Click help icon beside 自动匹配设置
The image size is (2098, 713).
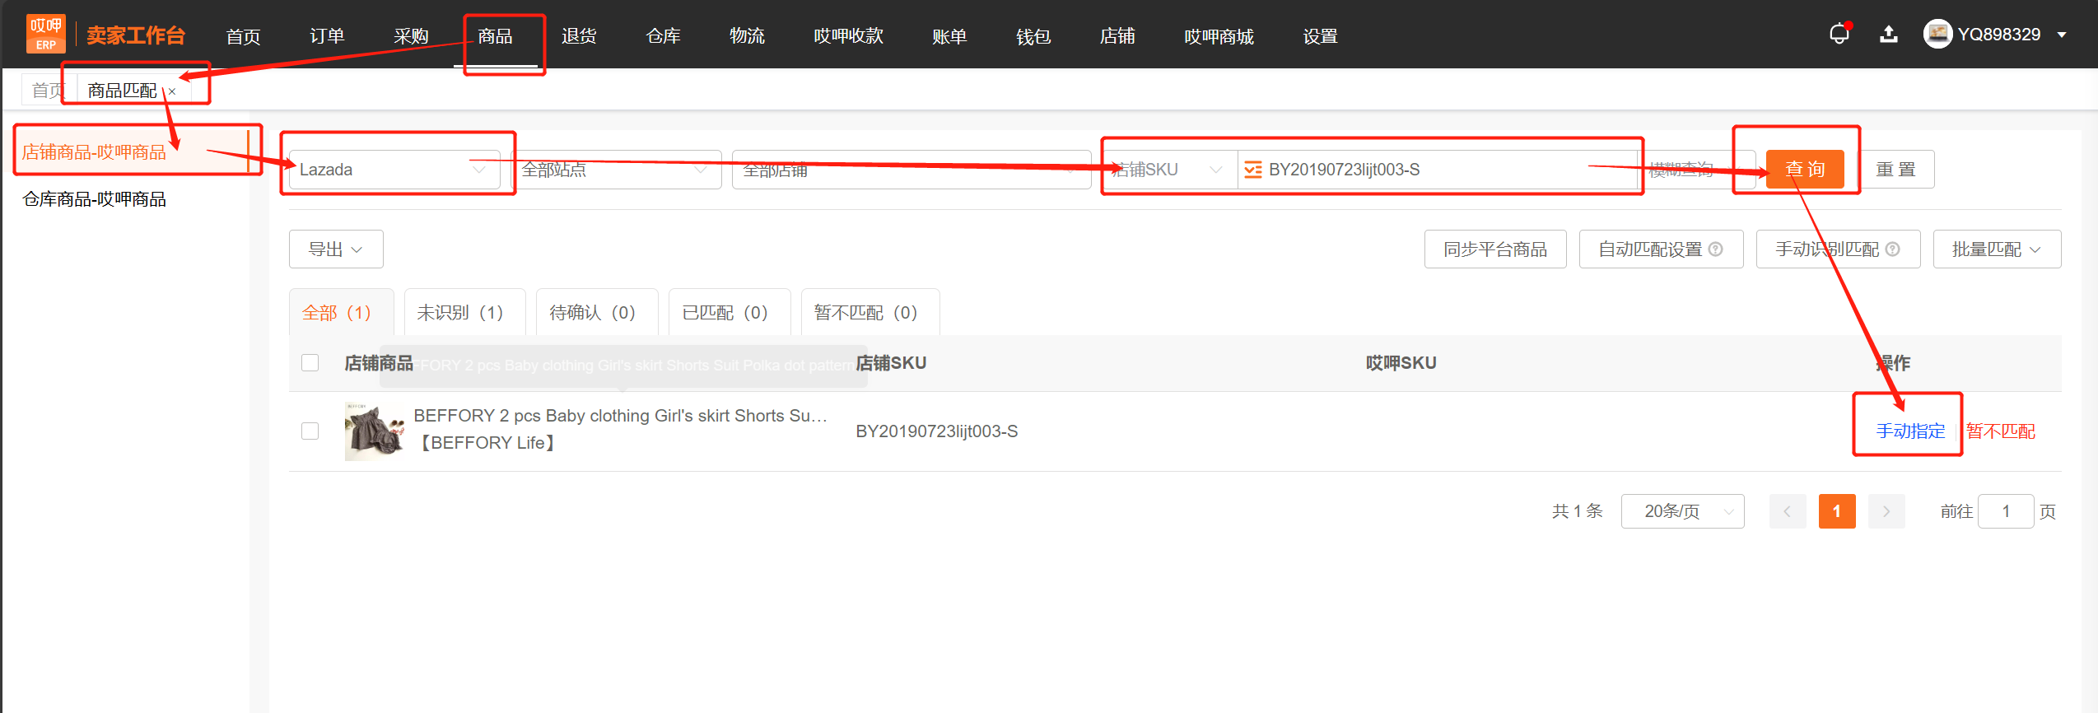(x=1716, y=249)
